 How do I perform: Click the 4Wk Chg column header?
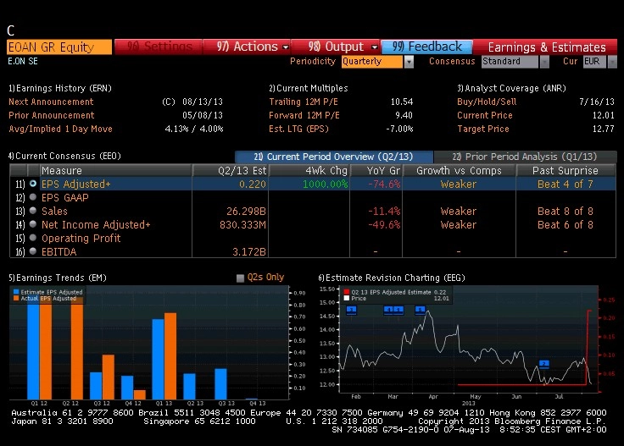[309, 170]
